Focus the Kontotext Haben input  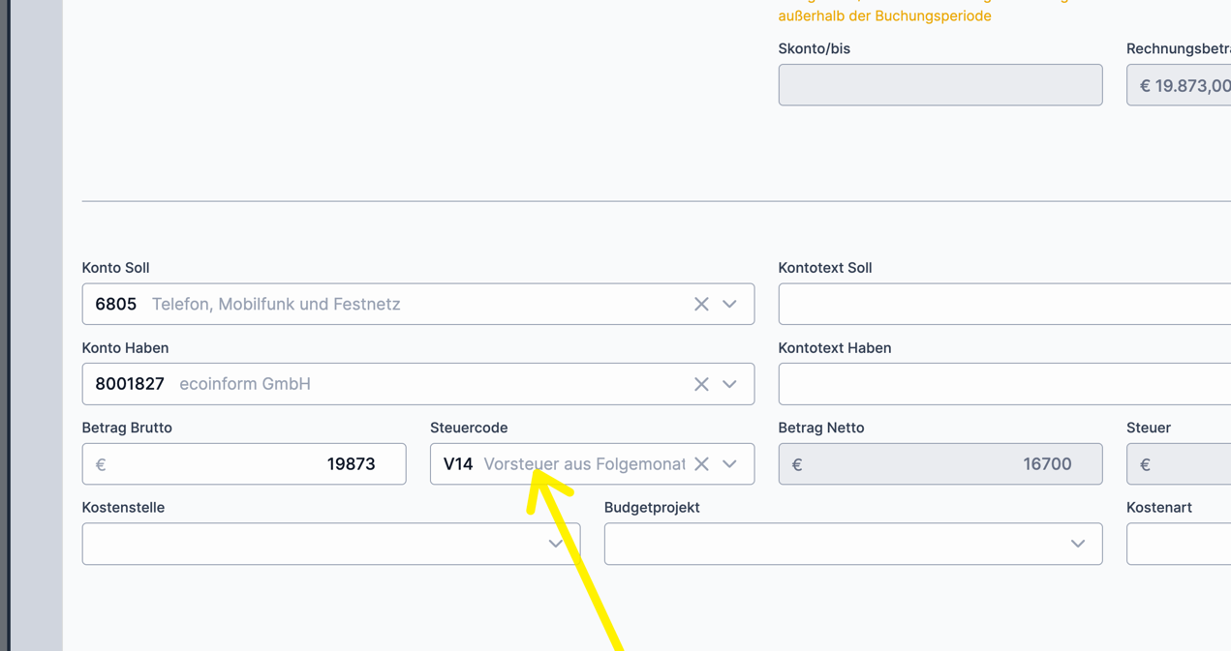(1003, 384)
